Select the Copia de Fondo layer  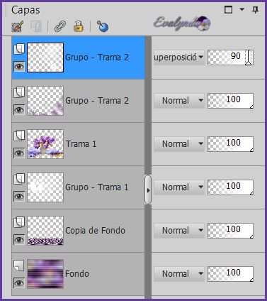(78, 231)
